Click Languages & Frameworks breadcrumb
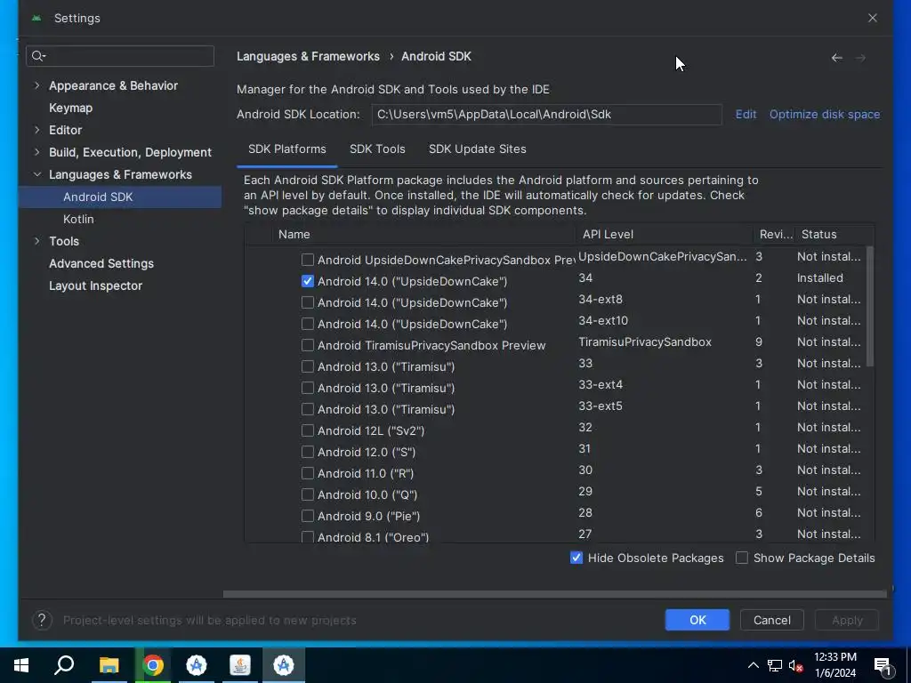Viewport: 911px width, 683px height. pyautogui.click(x=308, y=56)
